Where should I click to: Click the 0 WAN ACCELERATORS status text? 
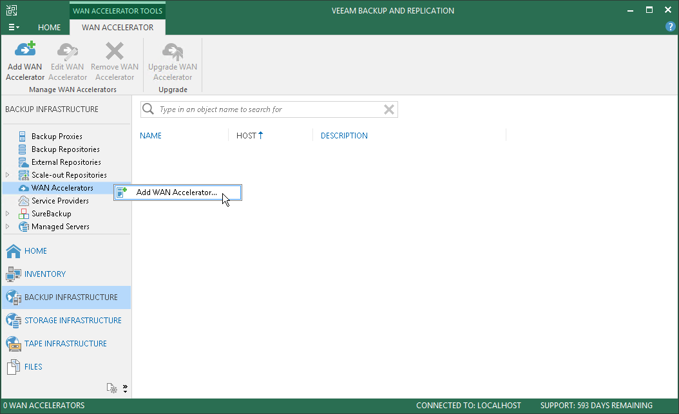(44, 406)
